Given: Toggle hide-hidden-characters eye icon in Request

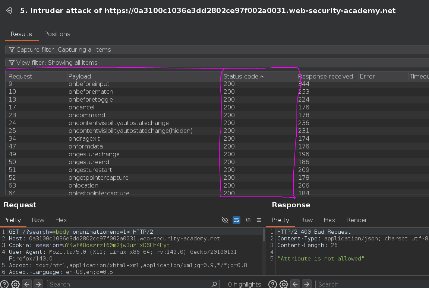Looking at the screenshot, I should tap(225, 220).
